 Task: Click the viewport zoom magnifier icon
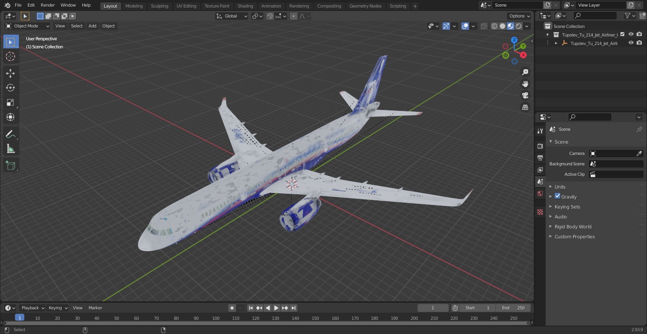[x=525, y=72]
